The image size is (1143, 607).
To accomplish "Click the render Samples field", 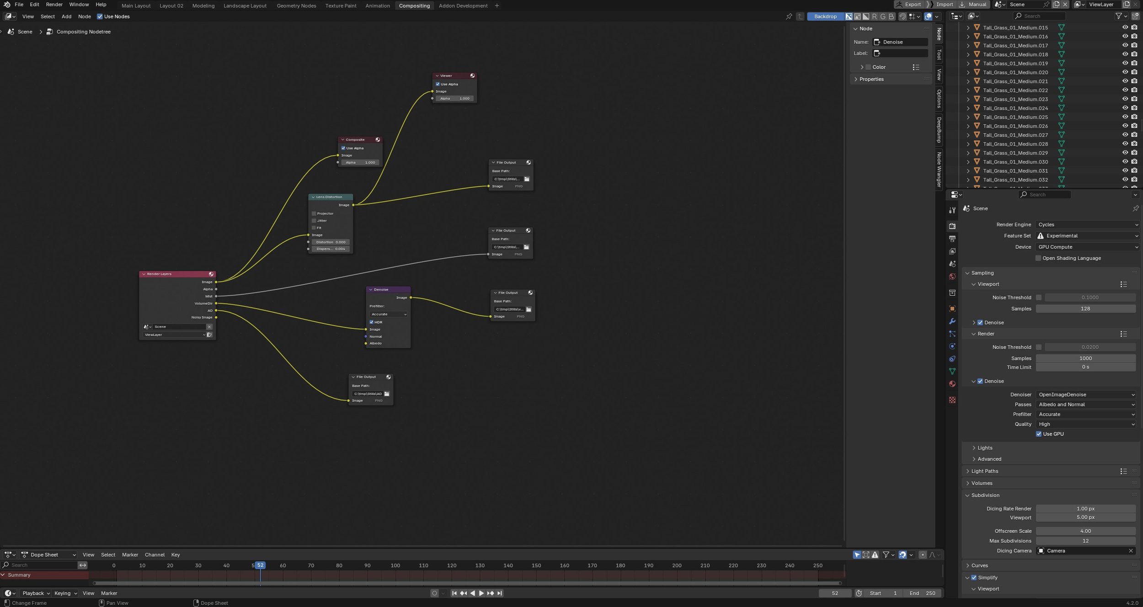I will pos(1085,358).
